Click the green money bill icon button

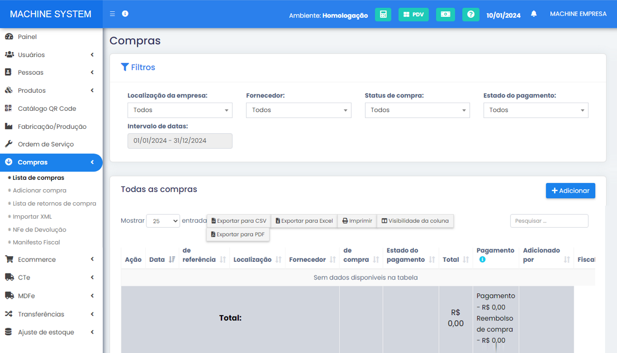[x=445, y=14]
